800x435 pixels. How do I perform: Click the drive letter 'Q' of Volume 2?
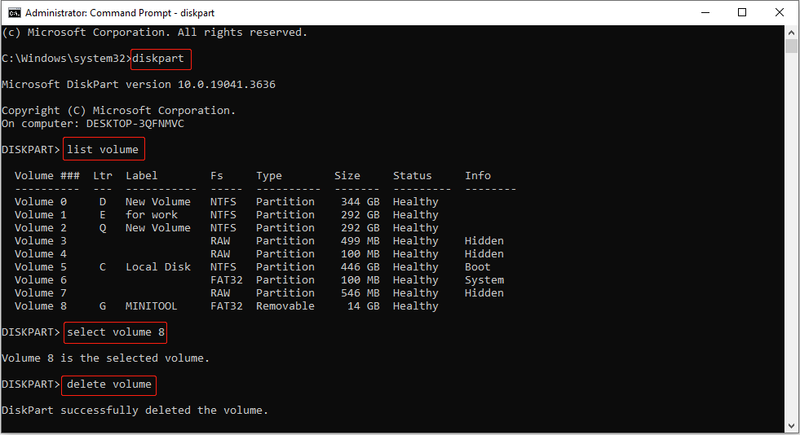(103, 228)
